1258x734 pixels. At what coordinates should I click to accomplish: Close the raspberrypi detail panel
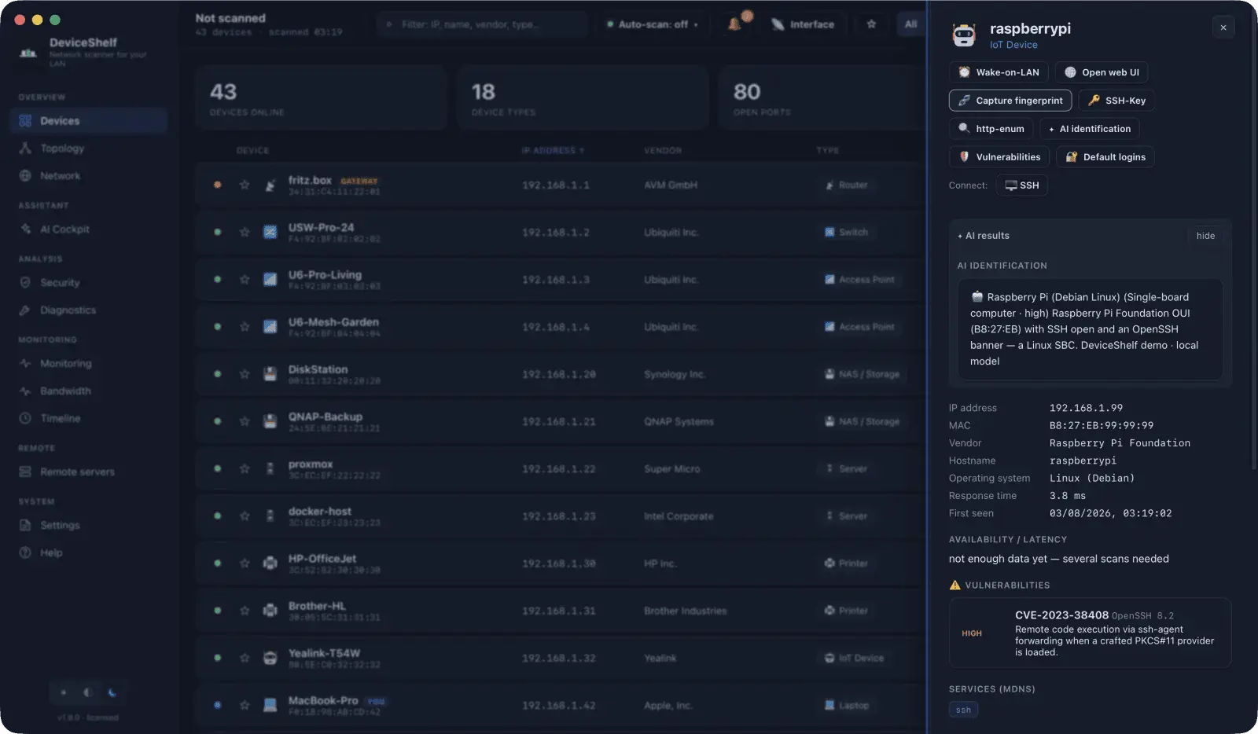pyautogui.click(x=1223, y=28)
